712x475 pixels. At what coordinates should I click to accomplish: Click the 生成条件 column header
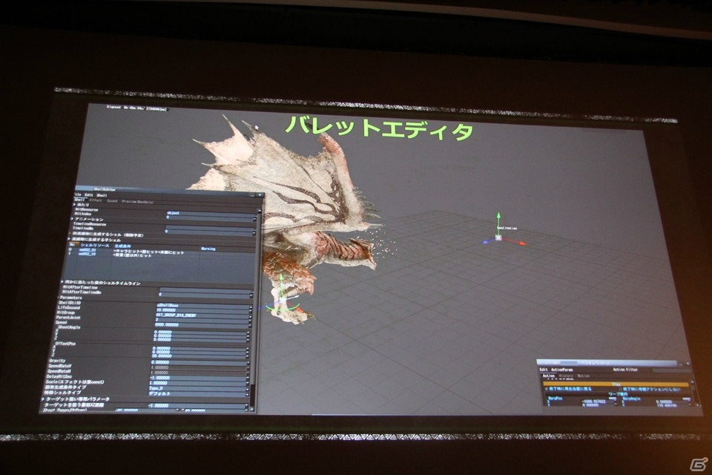(122, 246)
